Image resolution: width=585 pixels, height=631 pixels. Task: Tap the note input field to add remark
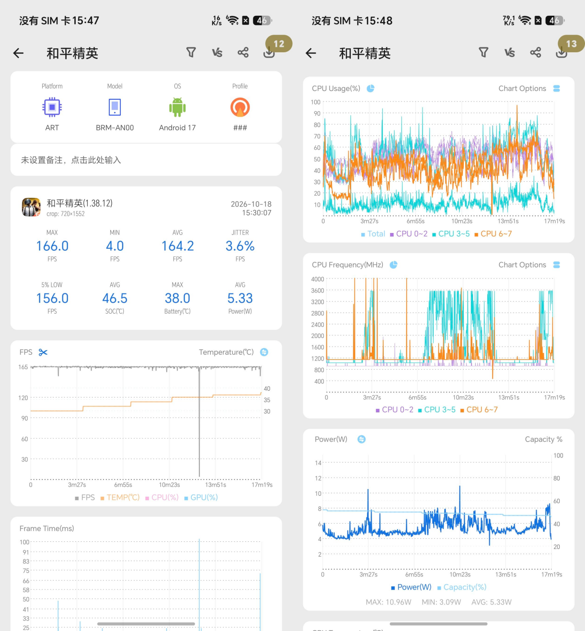coord(146,160)
